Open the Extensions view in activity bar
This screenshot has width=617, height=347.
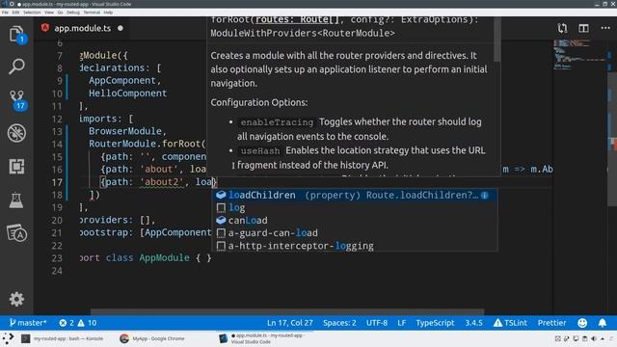[x=16, y=167]
